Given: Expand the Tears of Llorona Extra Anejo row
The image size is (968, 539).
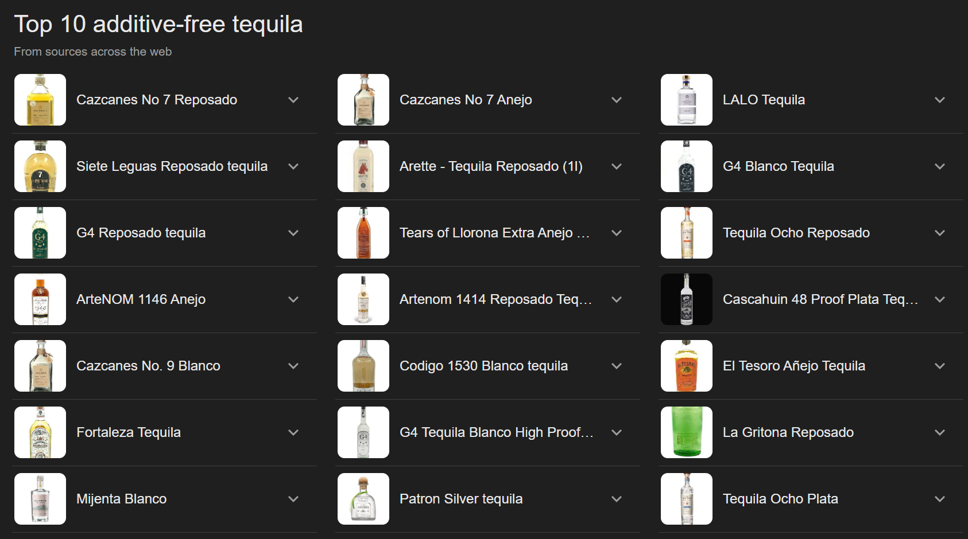Looking at the screenshot, I should [x=617, y=233].
